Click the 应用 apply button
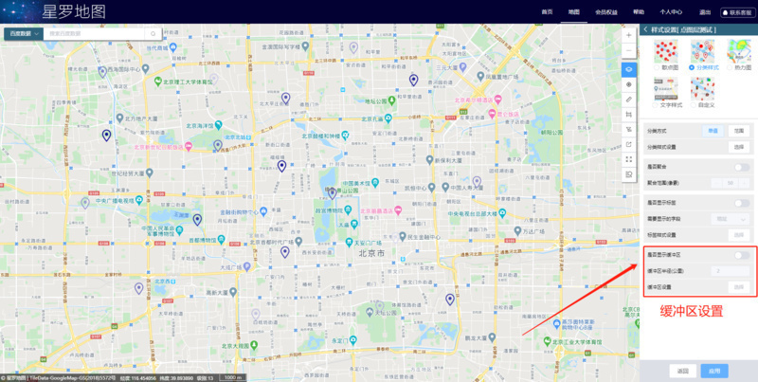This screenshot has width=758, height=382. 714,372
